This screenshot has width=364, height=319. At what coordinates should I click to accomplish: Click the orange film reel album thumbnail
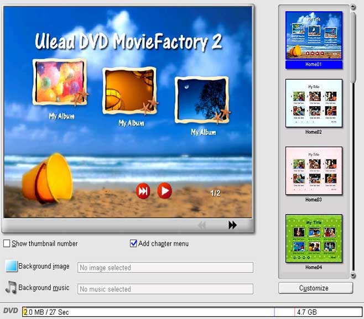(129, 90)
